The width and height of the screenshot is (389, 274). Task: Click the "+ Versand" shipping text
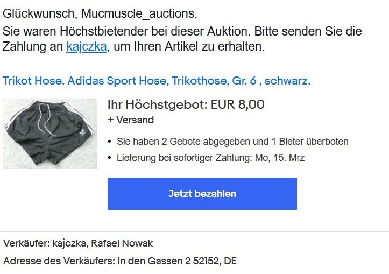(131, 120)
